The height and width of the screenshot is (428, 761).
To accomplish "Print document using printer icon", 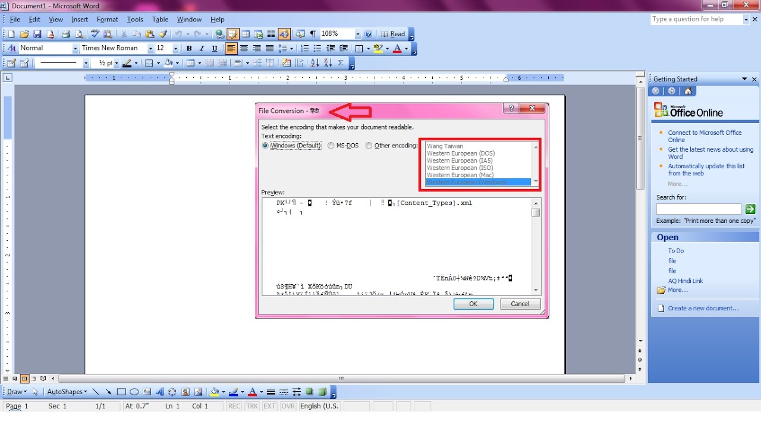I will 66,34.
